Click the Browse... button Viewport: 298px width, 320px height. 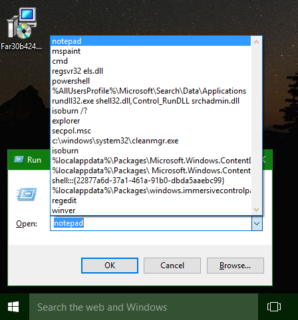(235, 266)
